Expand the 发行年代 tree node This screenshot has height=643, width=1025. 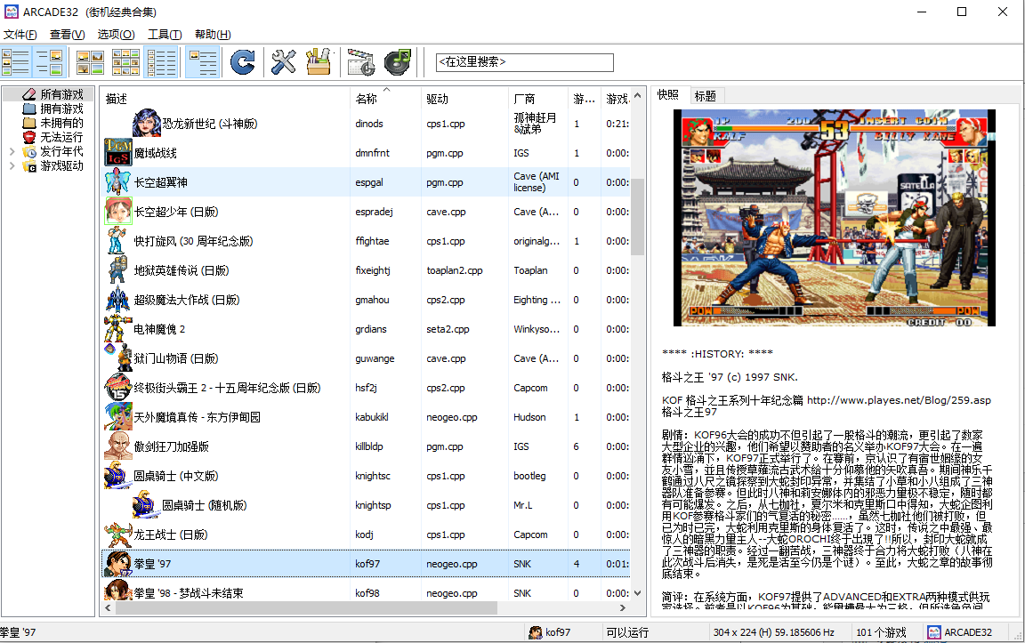pyautogui.click(x=12, y=151)
